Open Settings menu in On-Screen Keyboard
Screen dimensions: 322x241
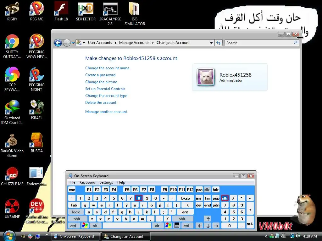point(106,182)
